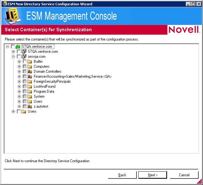Expand the Domain Controllers node
This screenshot has width=203, height=185.
coord(19,71)
